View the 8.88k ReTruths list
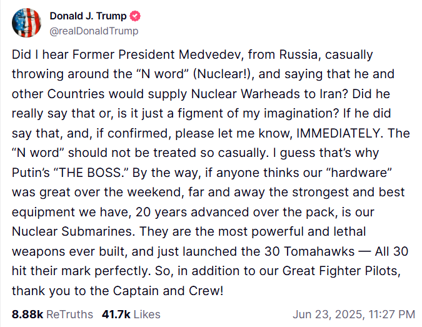This screenshot has height=327, width=422. pyautogui.click(x=52, y=314)
